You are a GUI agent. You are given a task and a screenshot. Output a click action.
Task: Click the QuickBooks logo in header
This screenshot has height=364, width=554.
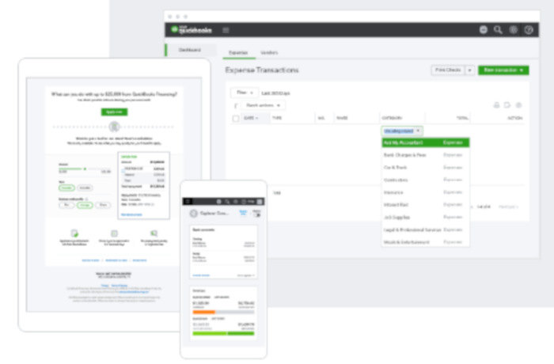pos(192,30)
